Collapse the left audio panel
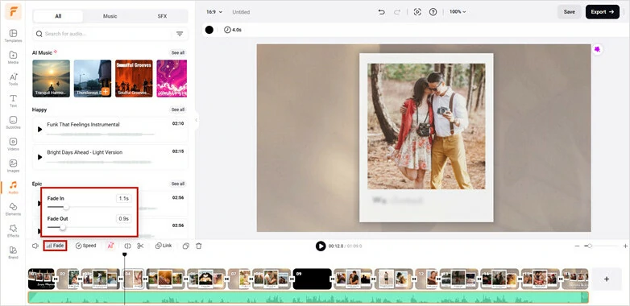 [196, 120]
